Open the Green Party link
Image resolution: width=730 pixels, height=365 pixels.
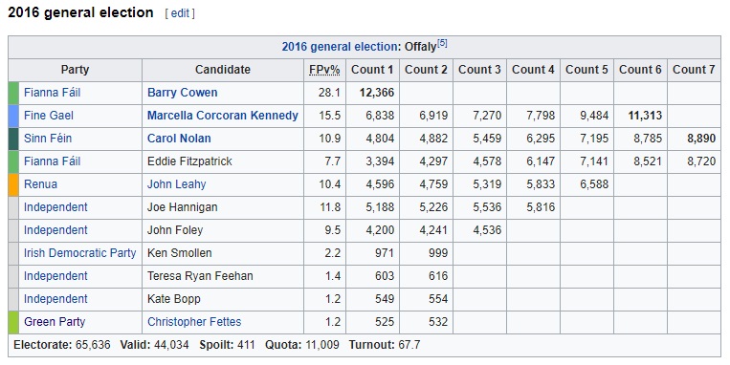[x=55, y=322]
